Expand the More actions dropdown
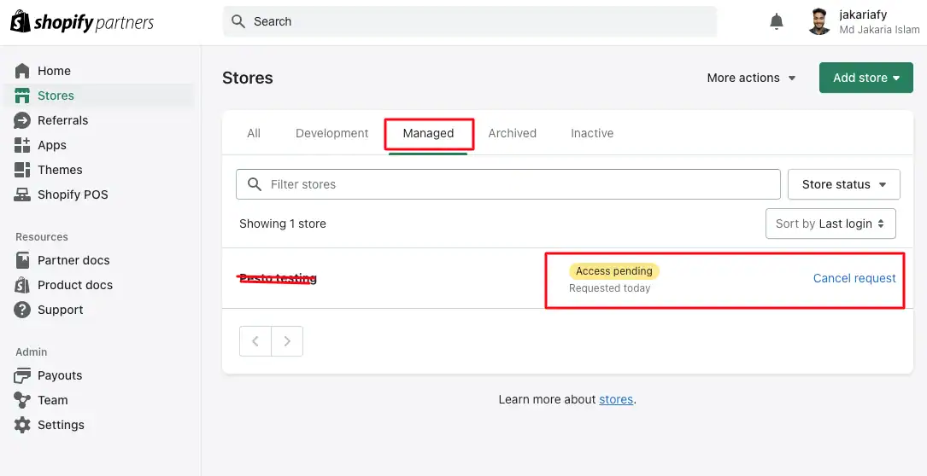 pos(751,78)
